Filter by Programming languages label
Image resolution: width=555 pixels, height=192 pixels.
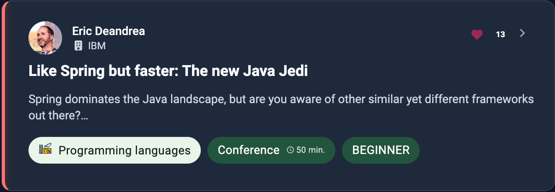(124, 150)
